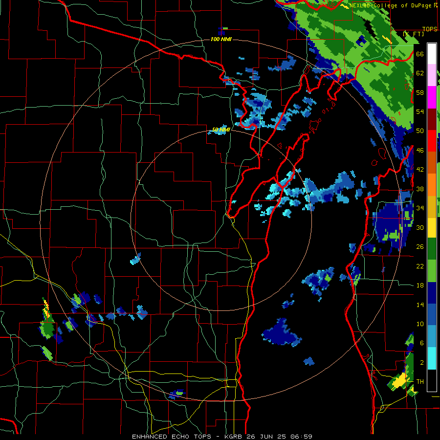Click the TH threshold label on legend
The width and height of the screenshot is (440, 440).
(420, 382)
